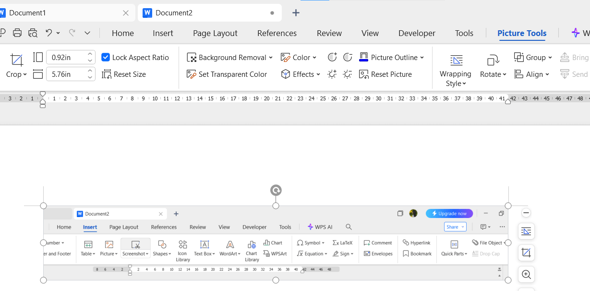Expand the Rotate dropdown options

click(x=504, y=75)
